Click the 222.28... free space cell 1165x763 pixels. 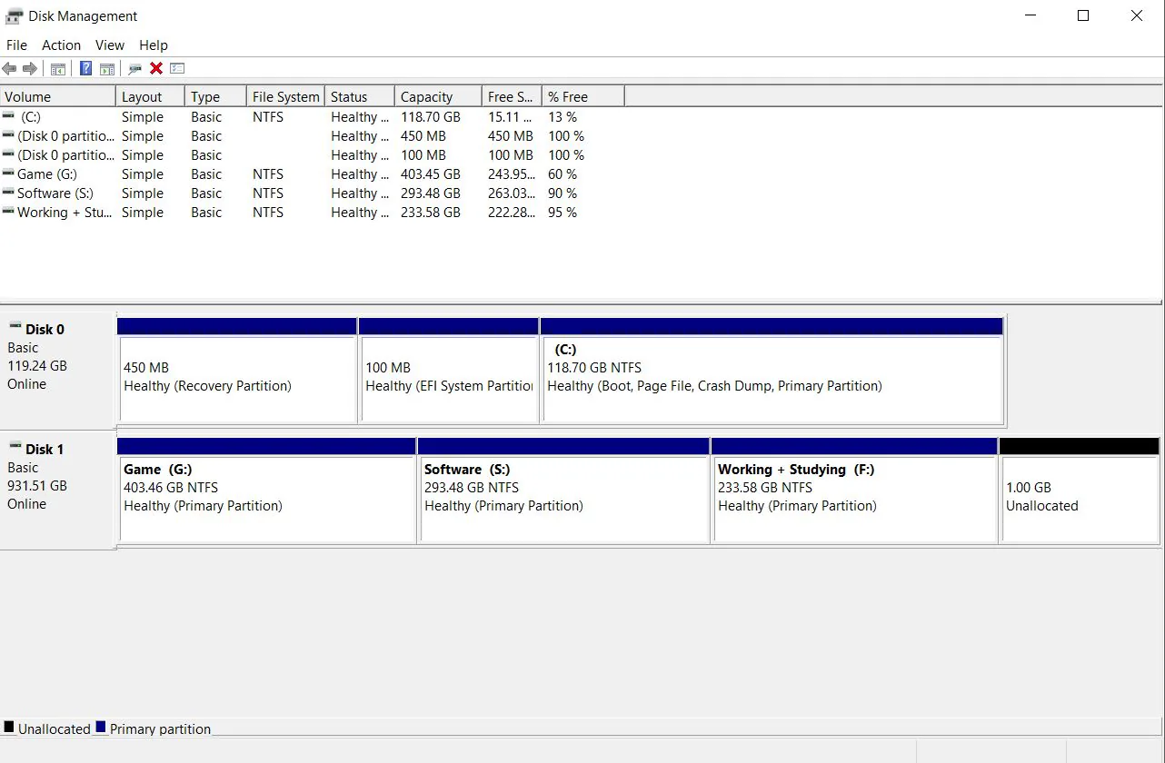511,213
